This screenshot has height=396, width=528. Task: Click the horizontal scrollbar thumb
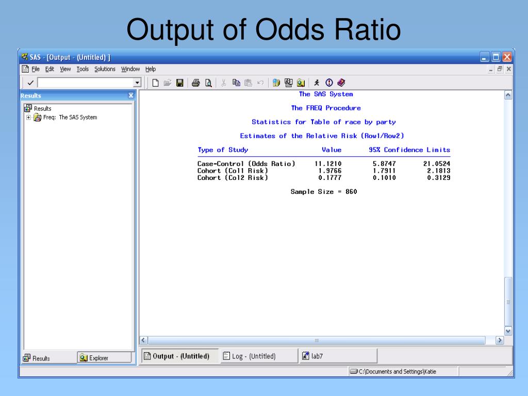pos(317,340)
